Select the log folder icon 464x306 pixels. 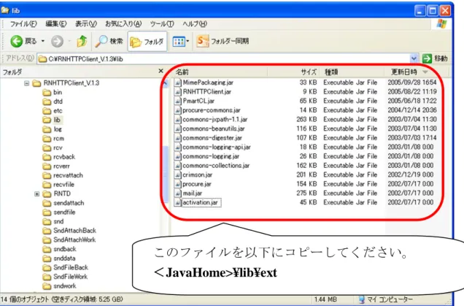[47, 129]
